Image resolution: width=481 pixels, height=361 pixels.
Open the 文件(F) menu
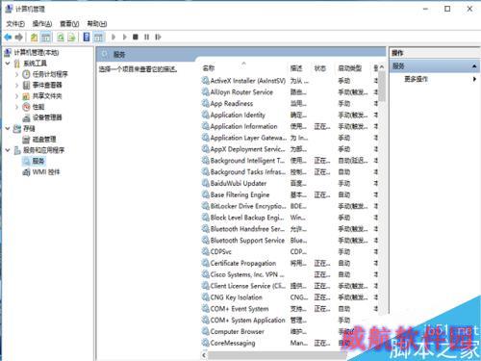click(15, 24)
